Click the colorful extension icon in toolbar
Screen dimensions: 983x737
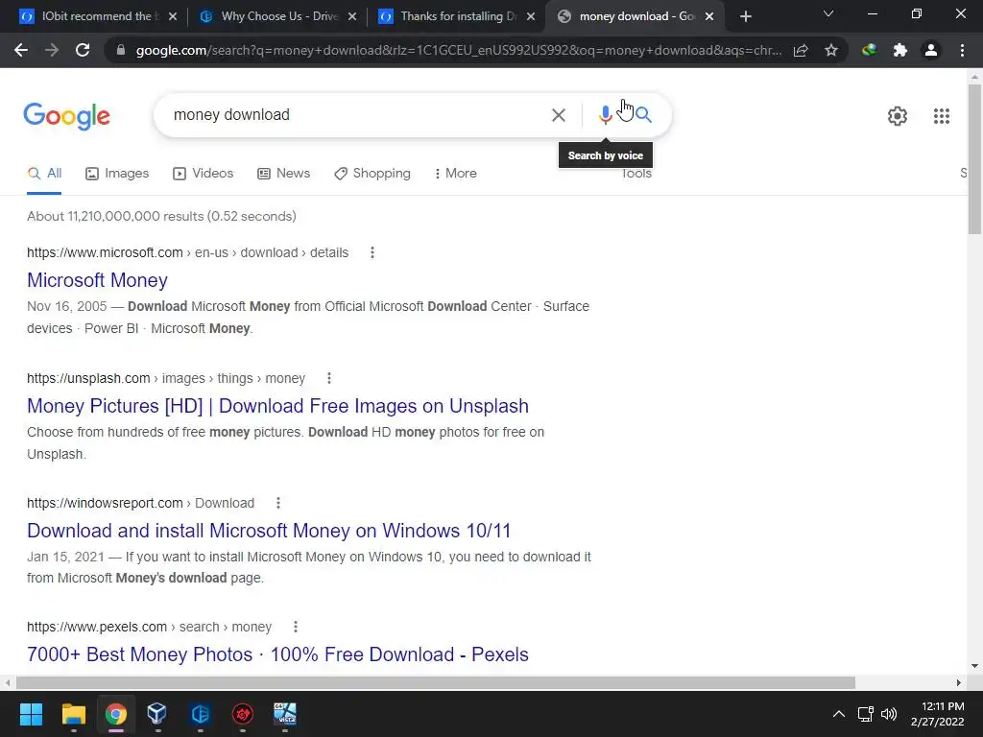869,50
